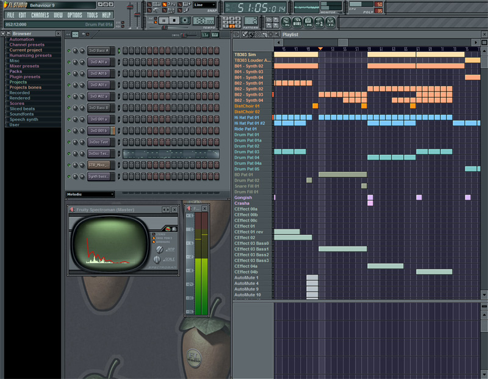This screenshot has height=379, width=488.
Task: Pause playback with the pause button
Action: (x=163, y=21)
